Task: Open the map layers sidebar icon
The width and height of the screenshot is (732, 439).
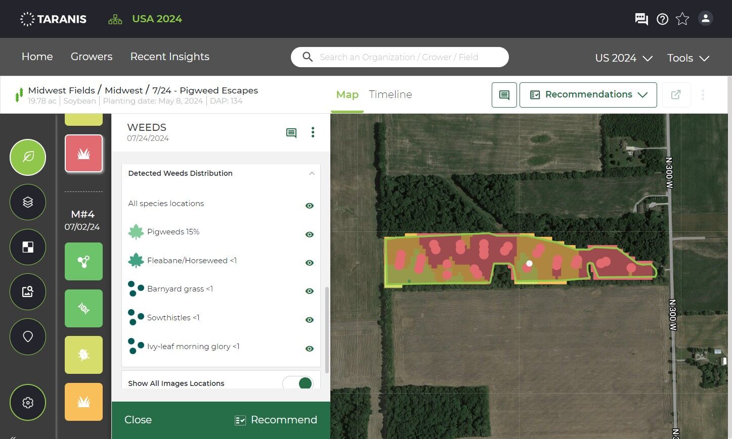Action: coord(28,202)
